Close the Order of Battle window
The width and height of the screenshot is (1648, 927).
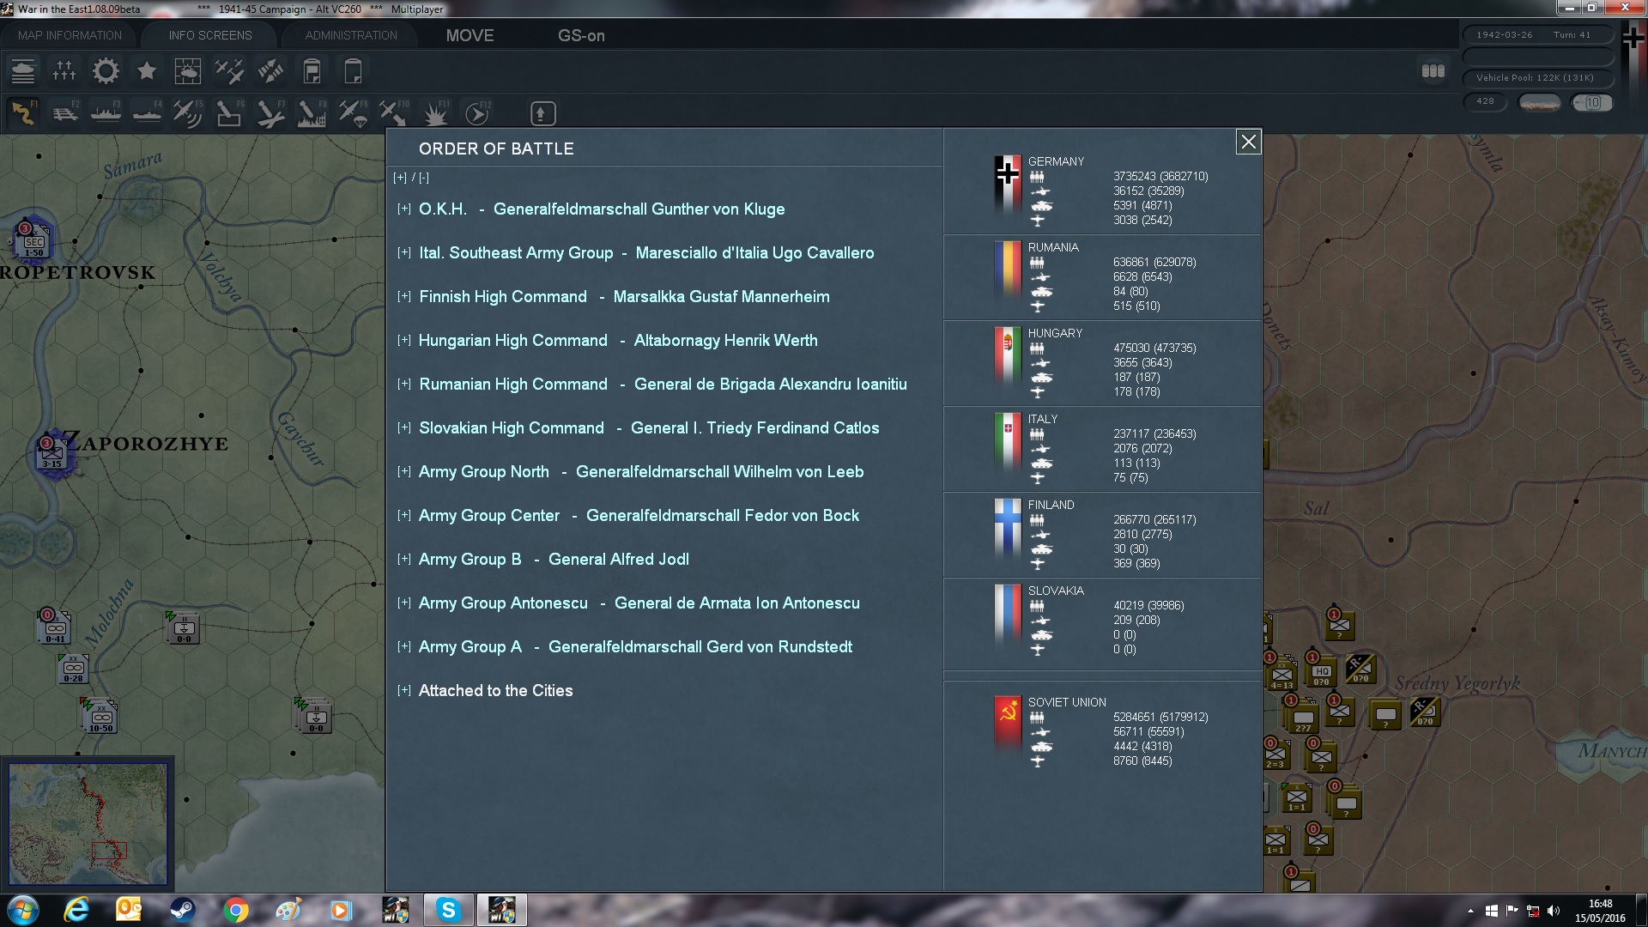[x=1248, y=142]
